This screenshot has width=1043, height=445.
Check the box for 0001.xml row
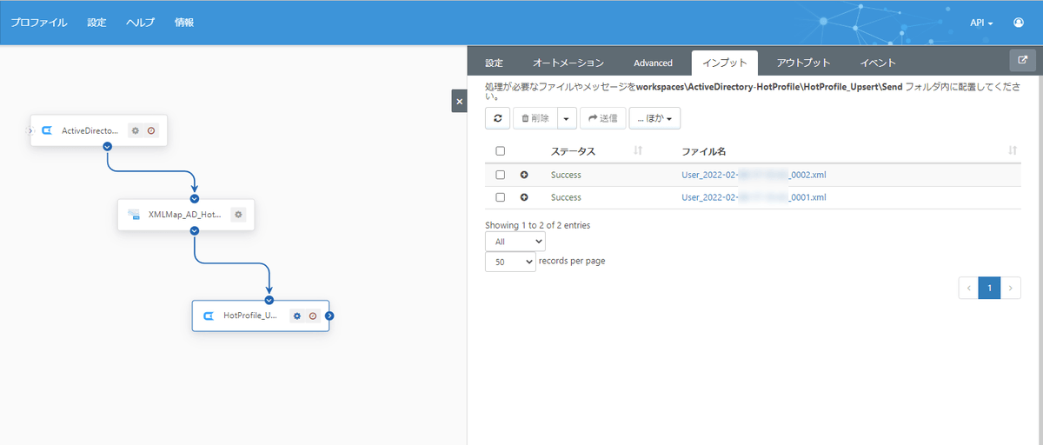[x=500, y=197]
